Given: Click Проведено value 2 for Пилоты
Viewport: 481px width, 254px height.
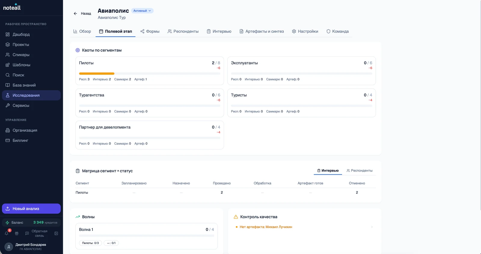Looking at the screenshot, I should click(222, 193).
